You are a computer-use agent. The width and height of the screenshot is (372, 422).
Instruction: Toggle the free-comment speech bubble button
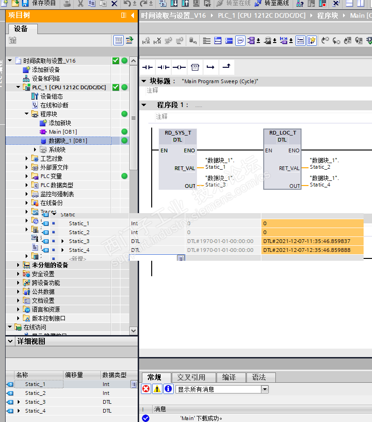pyautogui.click(x=240, y=40)
